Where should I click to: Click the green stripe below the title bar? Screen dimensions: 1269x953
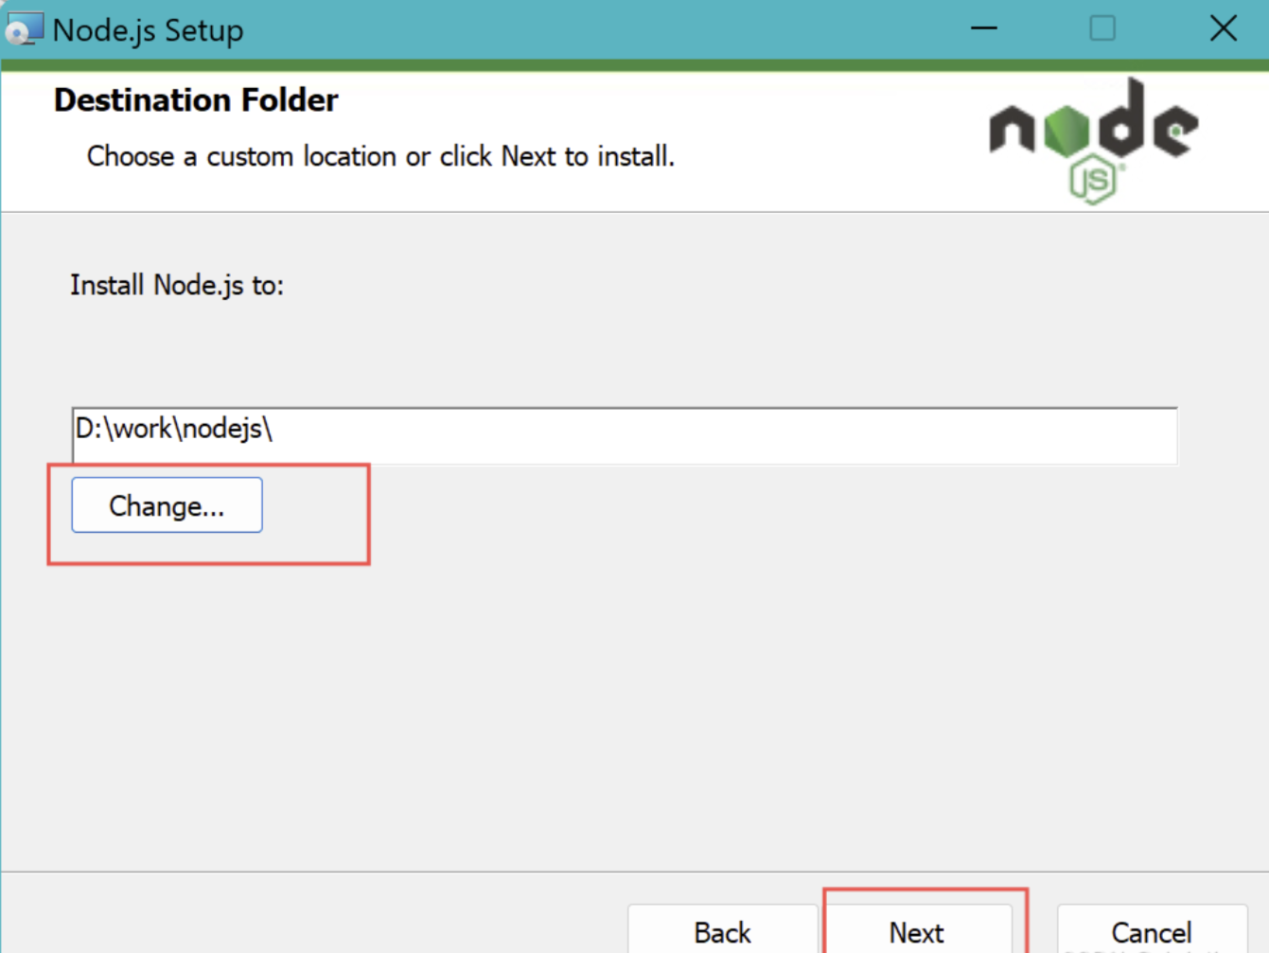(x=634, y=65)
